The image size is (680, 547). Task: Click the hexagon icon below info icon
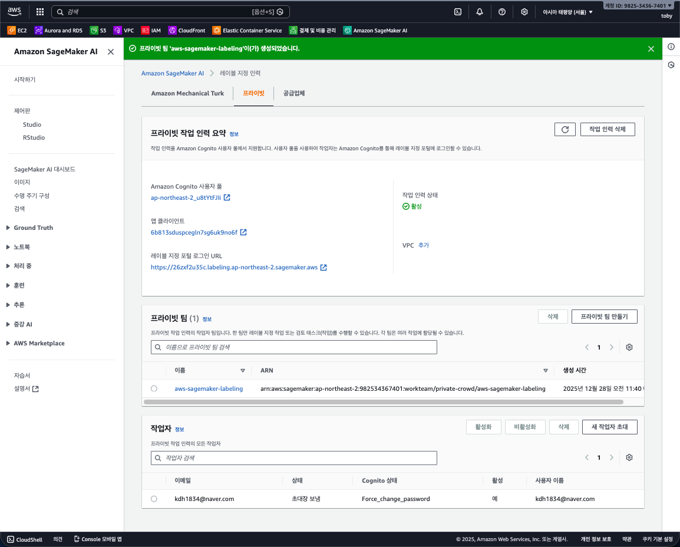(x=671, y=65)
